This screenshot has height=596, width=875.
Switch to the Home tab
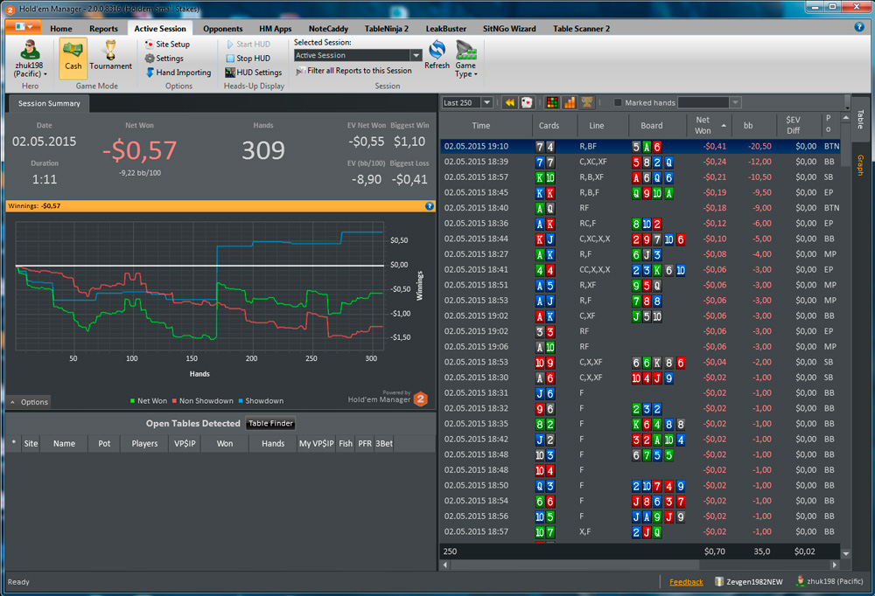tap(61, 29)
